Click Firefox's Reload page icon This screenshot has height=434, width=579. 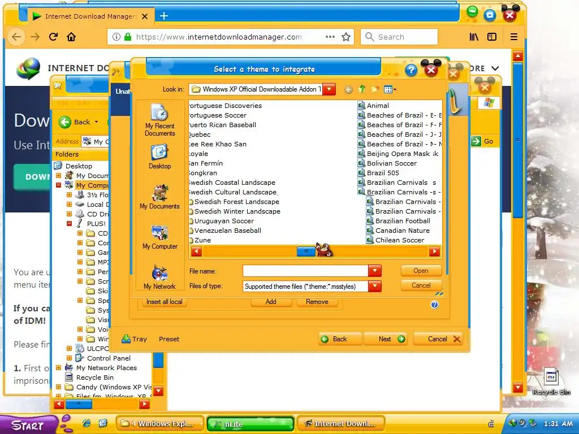[x=53, y=37]
